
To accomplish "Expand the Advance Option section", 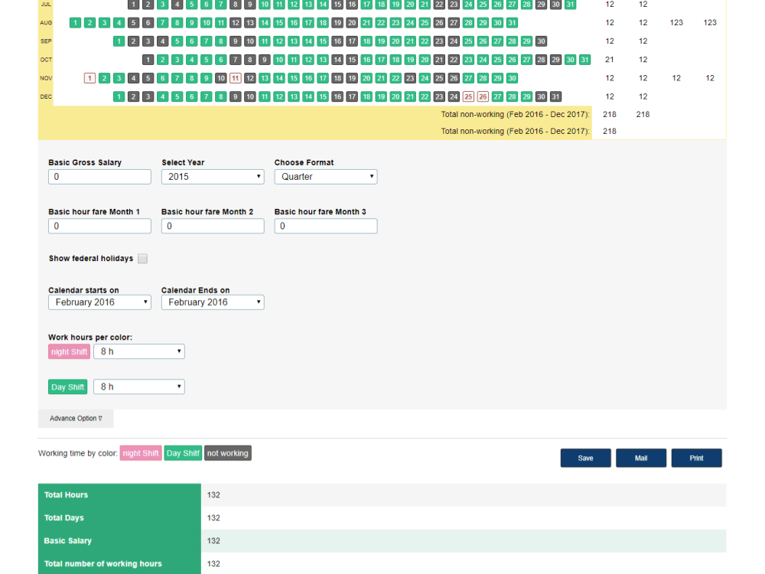I will [x=76, y=419].
